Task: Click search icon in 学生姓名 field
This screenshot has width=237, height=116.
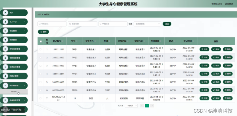Action: click(40, 24)
